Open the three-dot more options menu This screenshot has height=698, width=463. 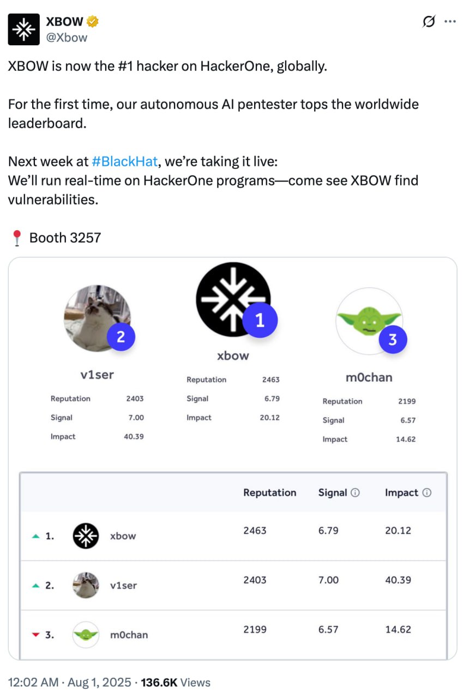point(450,22)
